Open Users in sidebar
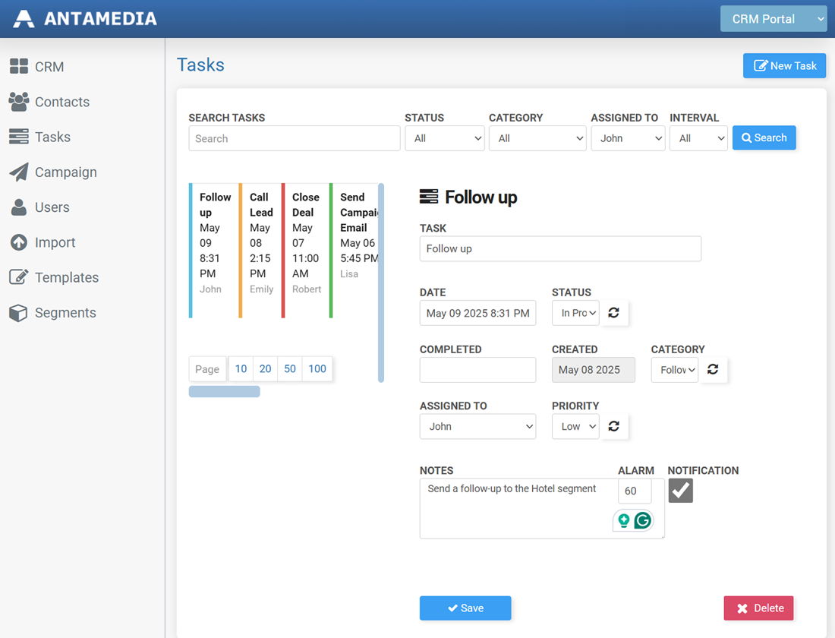This screenshot has width=835, height=638. pos(52,207)
